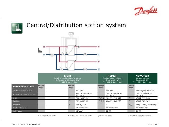Viewport: 169px width, 127px height.
Task: Click the circulation pump symbol on the red line
Action: click(x=79, y=47)
